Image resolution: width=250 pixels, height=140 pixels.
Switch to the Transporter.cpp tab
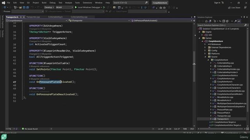pos(33,17)
